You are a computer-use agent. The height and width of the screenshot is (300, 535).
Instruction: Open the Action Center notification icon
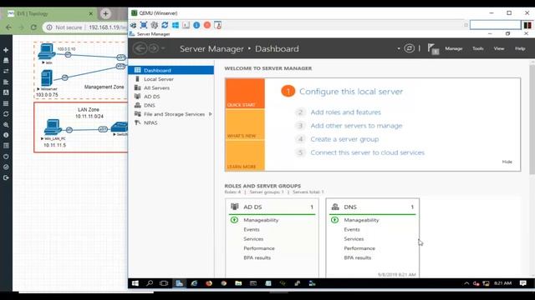523,283
